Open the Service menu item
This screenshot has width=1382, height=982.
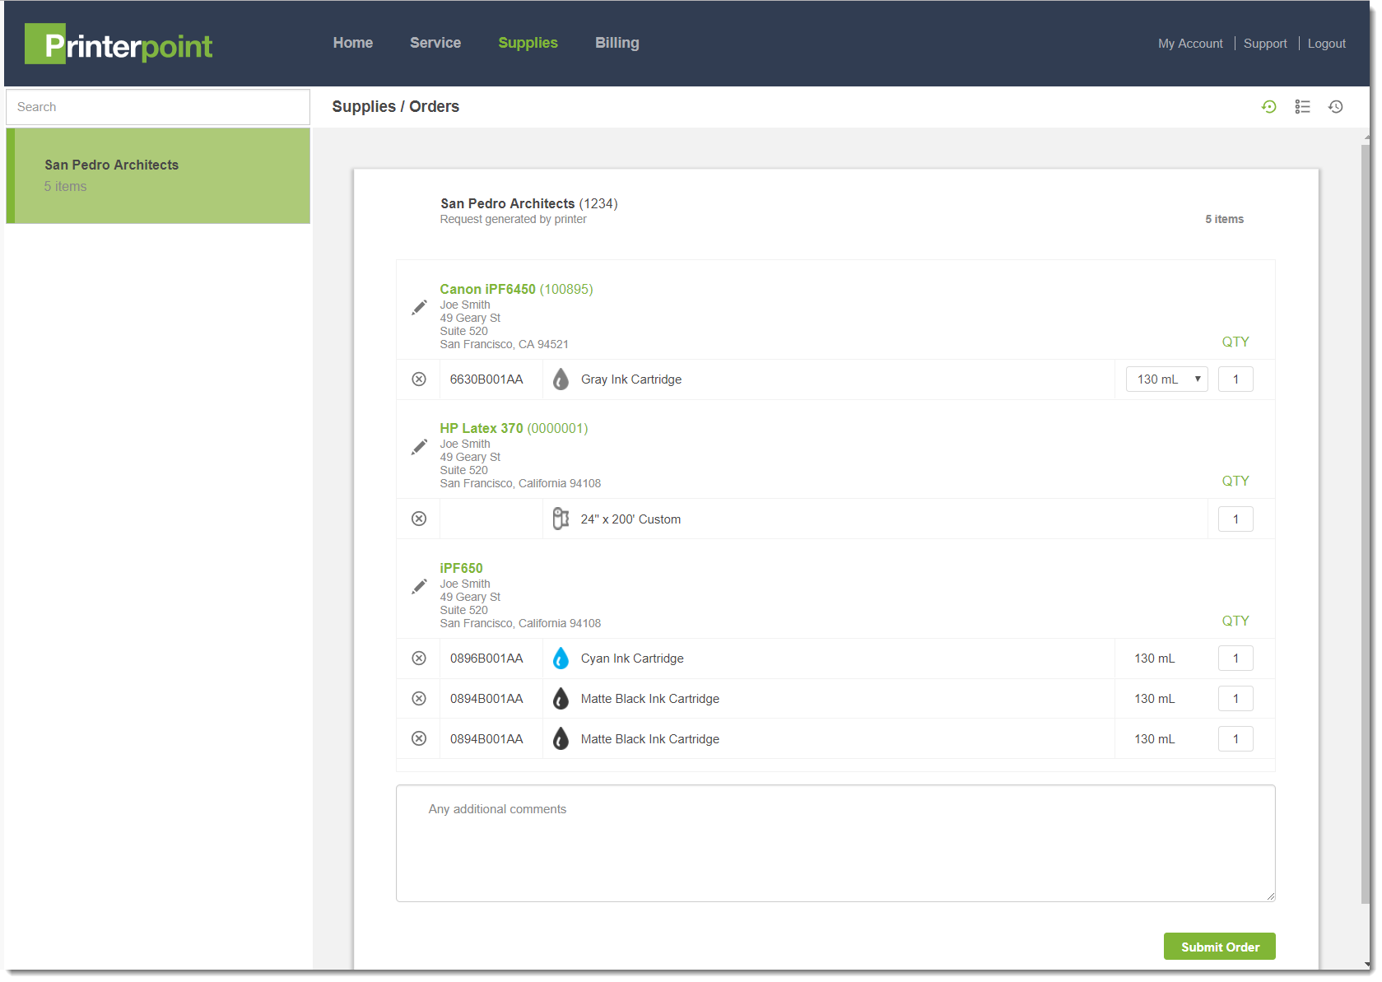(x=435, y=43)
